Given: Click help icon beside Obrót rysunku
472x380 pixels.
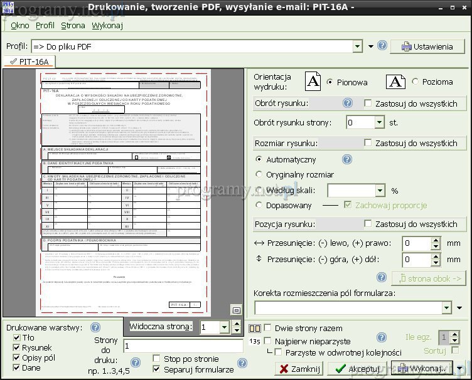Looking at the screenshot, I should coord(347,103).
